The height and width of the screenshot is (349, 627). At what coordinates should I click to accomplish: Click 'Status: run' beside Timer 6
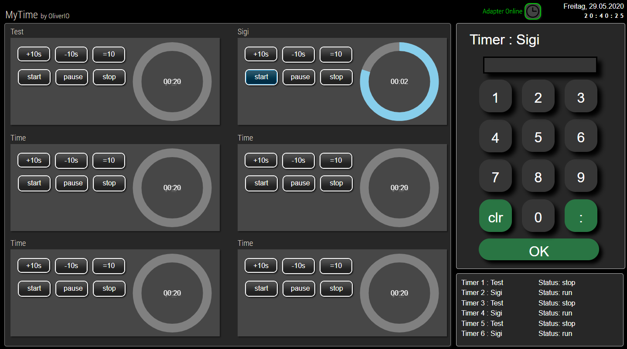[555, 333]
